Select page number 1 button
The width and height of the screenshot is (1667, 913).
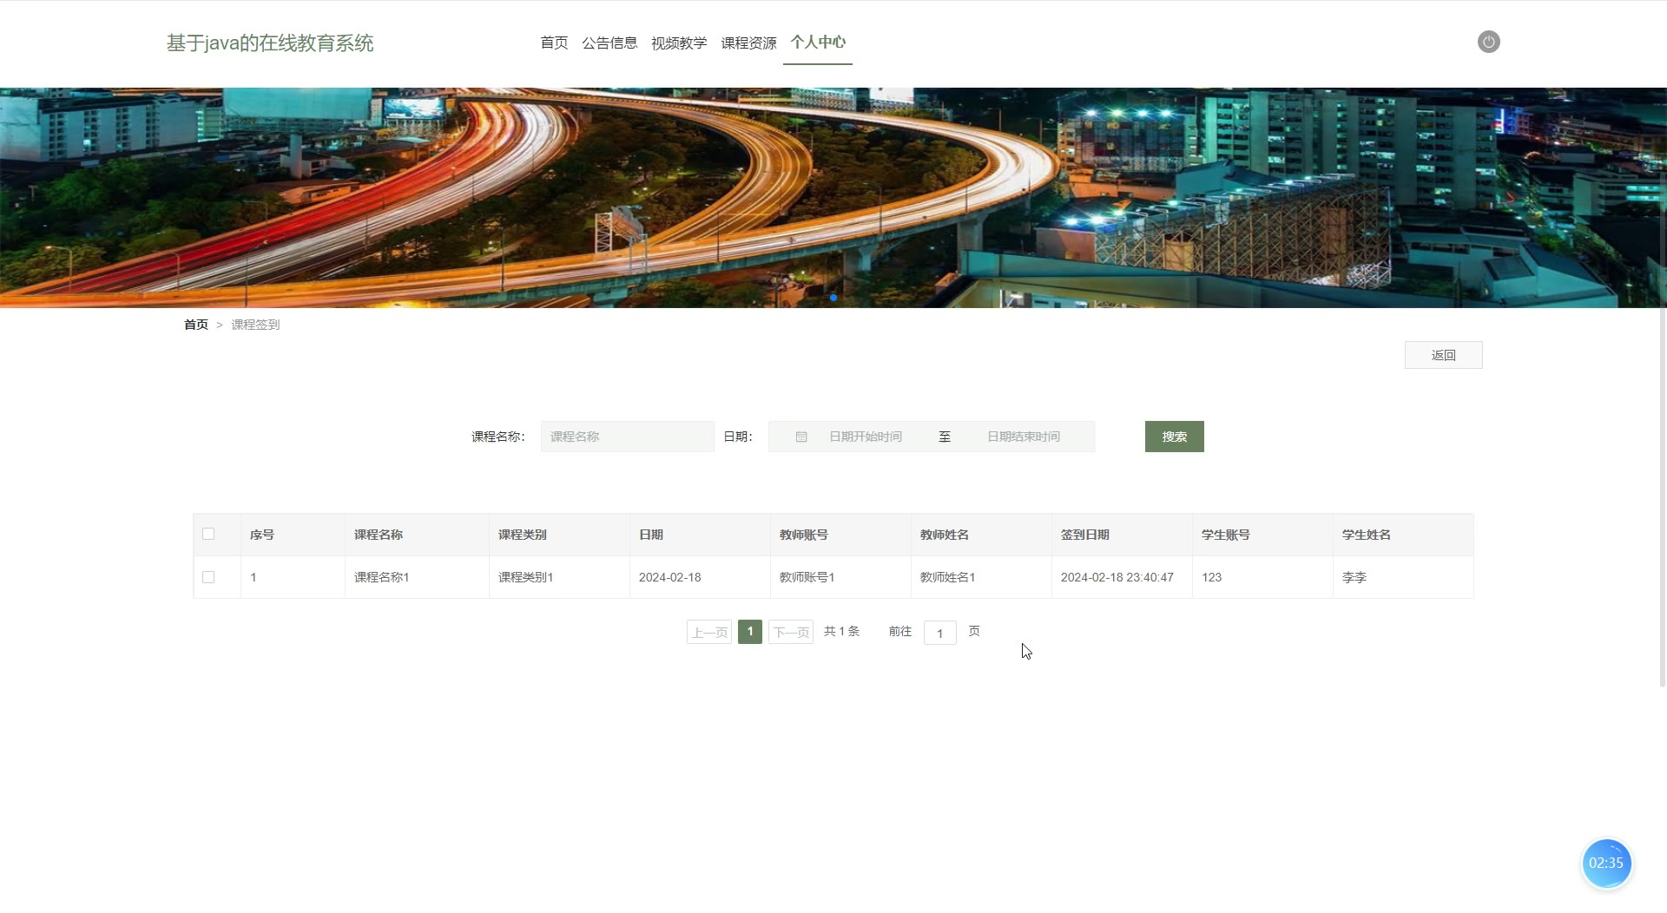(x=750, y=632)
